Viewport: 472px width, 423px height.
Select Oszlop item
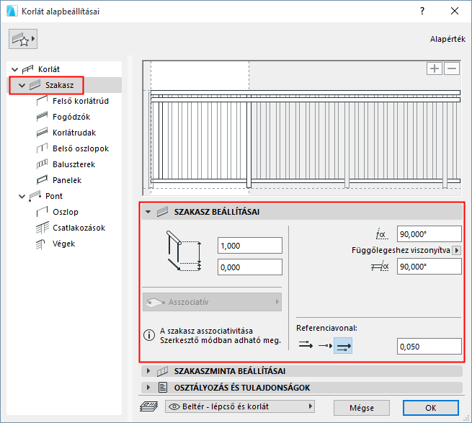click(66, 212)
